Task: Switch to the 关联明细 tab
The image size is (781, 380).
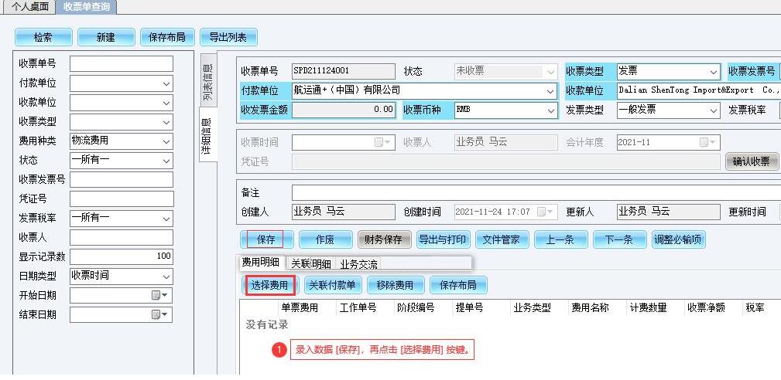Action: tap(310, 263)
